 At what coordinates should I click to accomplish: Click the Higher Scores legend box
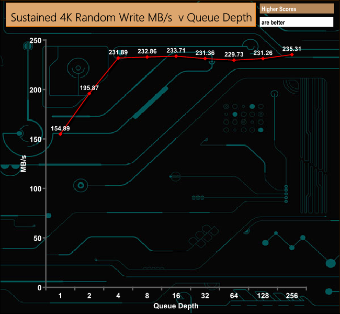[297, 9]
